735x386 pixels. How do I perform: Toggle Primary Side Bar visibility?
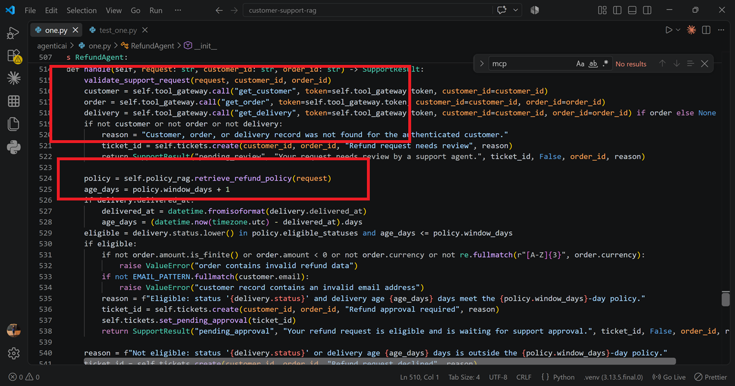coord(617,10)
